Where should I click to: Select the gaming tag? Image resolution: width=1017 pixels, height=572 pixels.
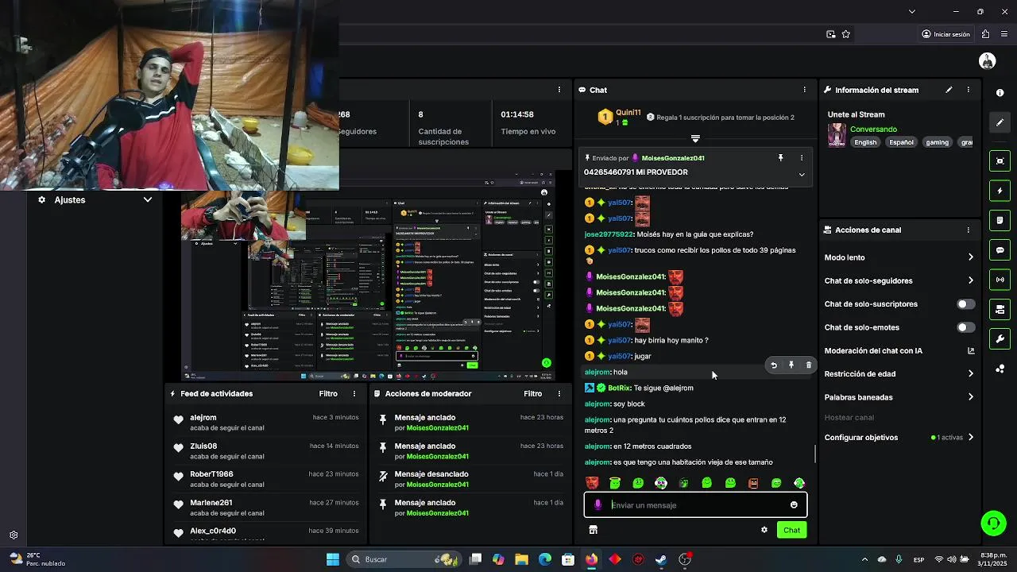937,143
